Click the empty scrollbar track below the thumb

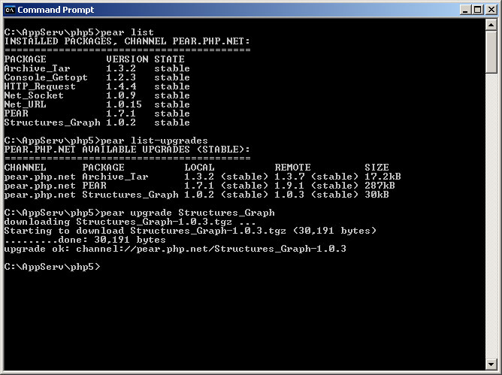[x=491, y=216]
